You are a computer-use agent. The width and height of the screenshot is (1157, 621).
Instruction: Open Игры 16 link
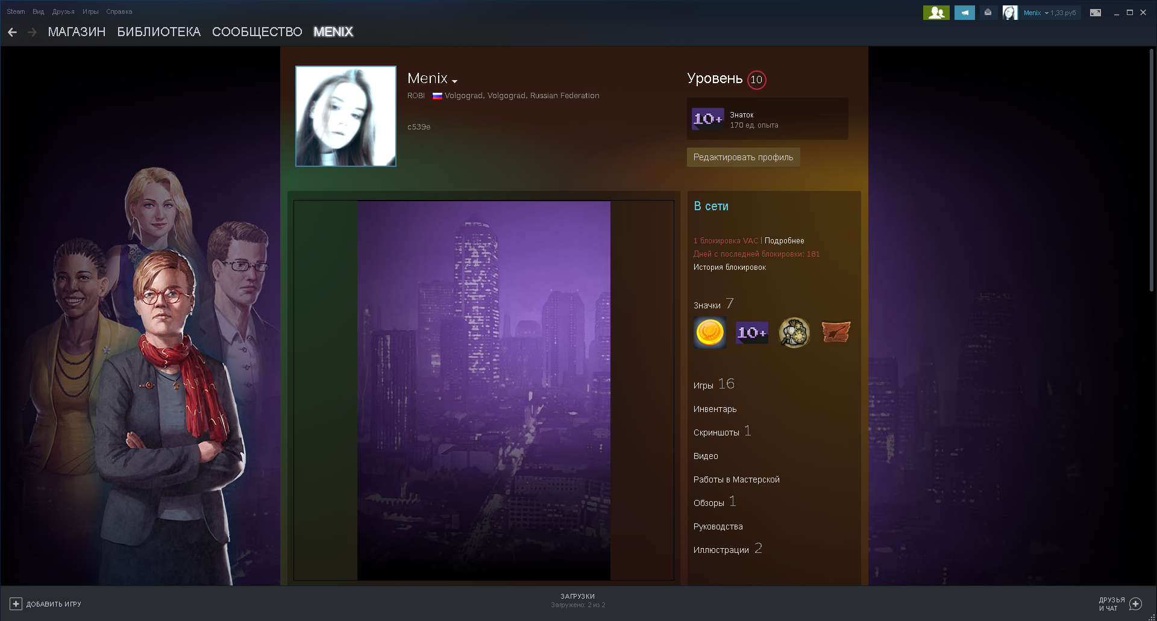tap(714, 384)
